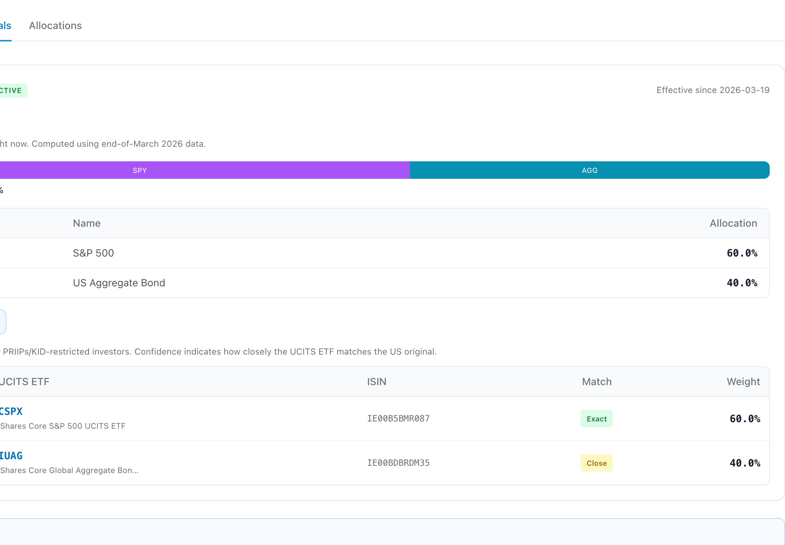
Task: Click the US Aggregate Bond name cell
Action: 119,283
